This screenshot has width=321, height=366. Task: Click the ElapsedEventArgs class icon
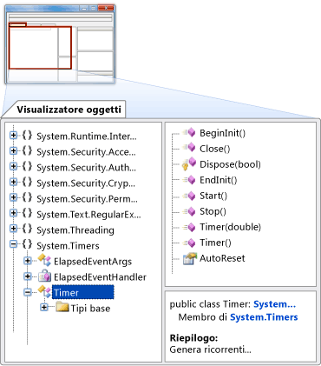point(45,260)
